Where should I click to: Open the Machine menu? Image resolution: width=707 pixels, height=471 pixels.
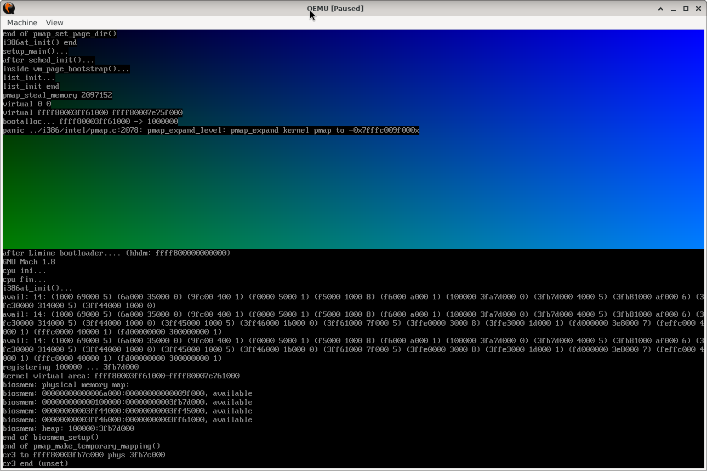(22, 22)
